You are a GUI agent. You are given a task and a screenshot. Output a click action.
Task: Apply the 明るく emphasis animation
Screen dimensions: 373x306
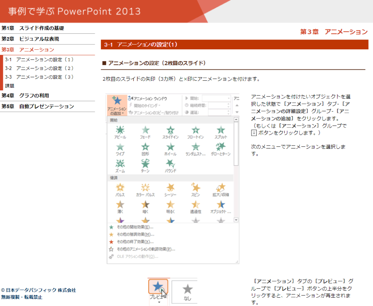171,207
